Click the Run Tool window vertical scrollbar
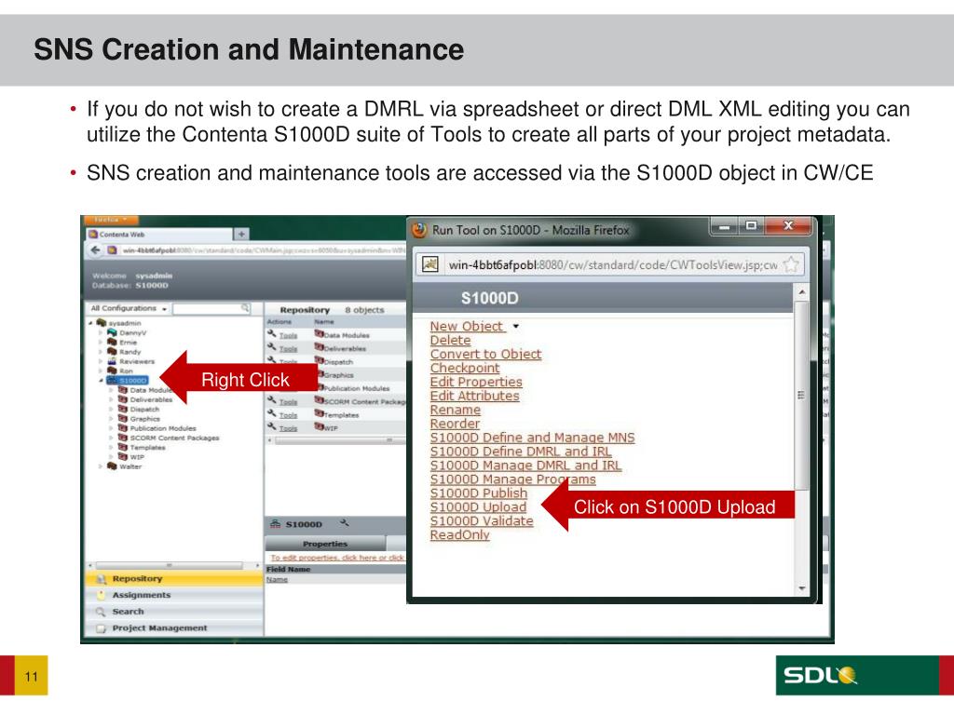 [802, 440]
